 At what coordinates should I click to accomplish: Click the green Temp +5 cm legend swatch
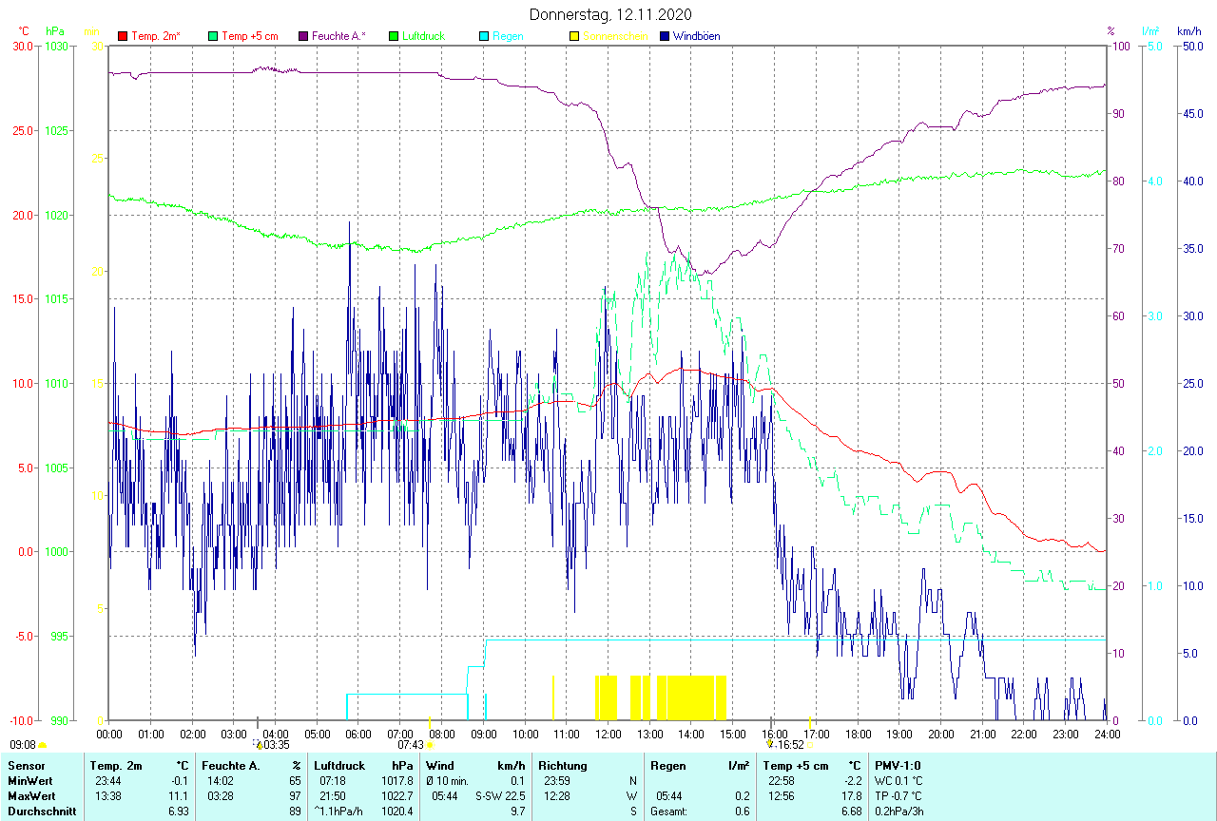point(214,36)
